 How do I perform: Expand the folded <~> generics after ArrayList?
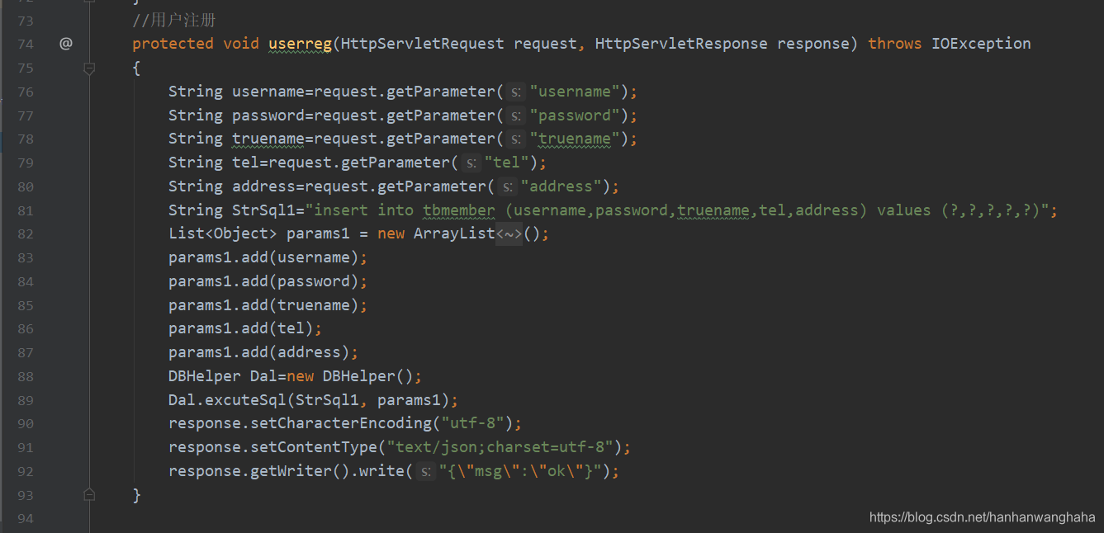click(509, 233)
